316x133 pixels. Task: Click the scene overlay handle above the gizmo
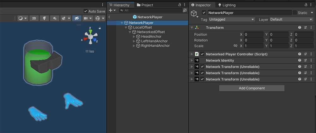79,25
